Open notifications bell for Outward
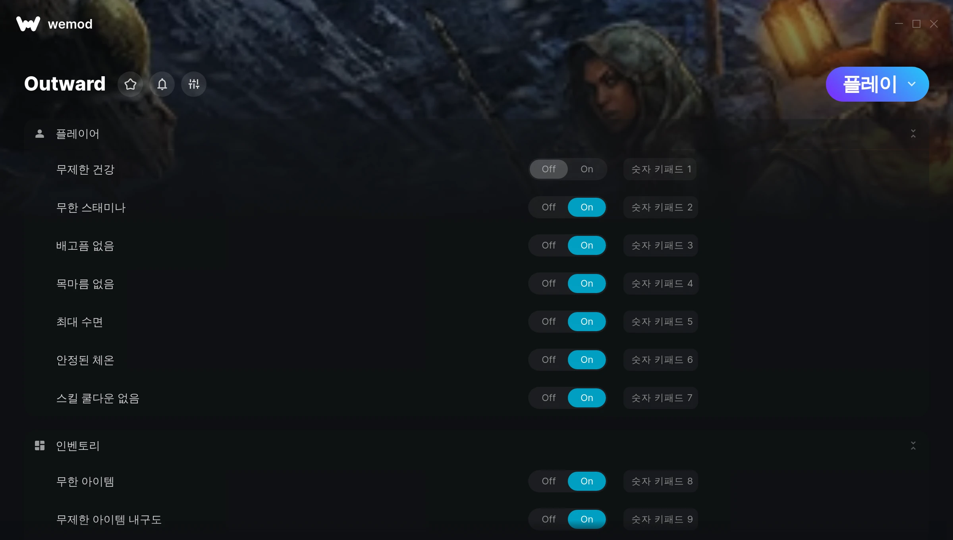This screenshot has width=953, height=540. point(162,84)
